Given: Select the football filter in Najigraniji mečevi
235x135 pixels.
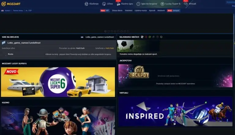Looking at the screenshot, I should [142, 37].
